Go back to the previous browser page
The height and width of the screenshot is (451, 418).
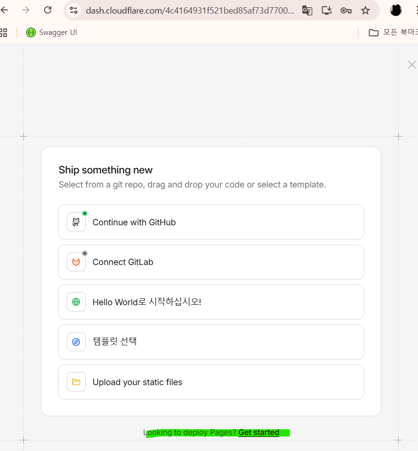(x=5, y=10)
